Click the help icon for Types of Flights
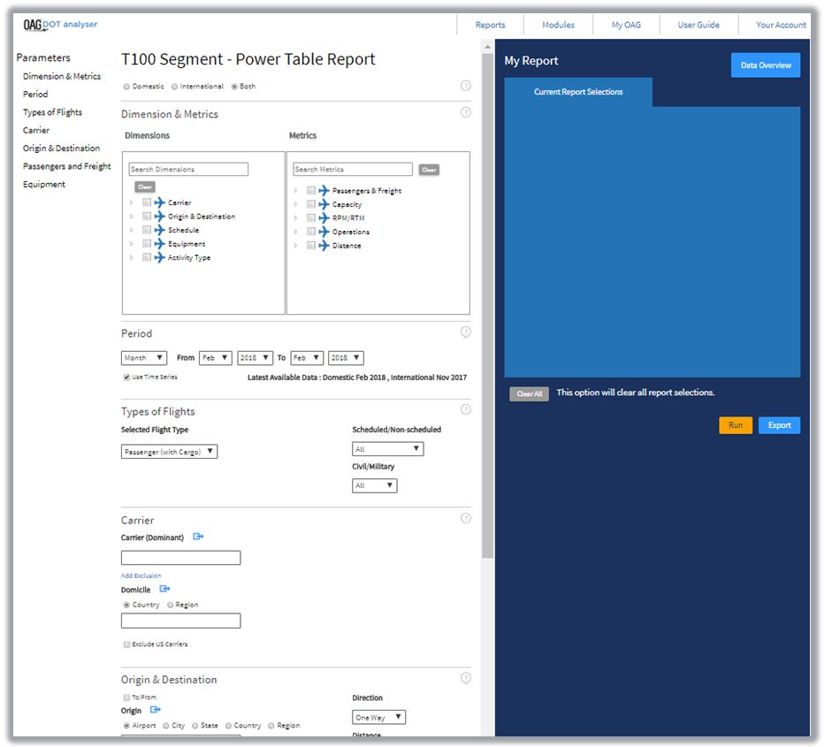The image size is (832, 747). click(465, 410)
